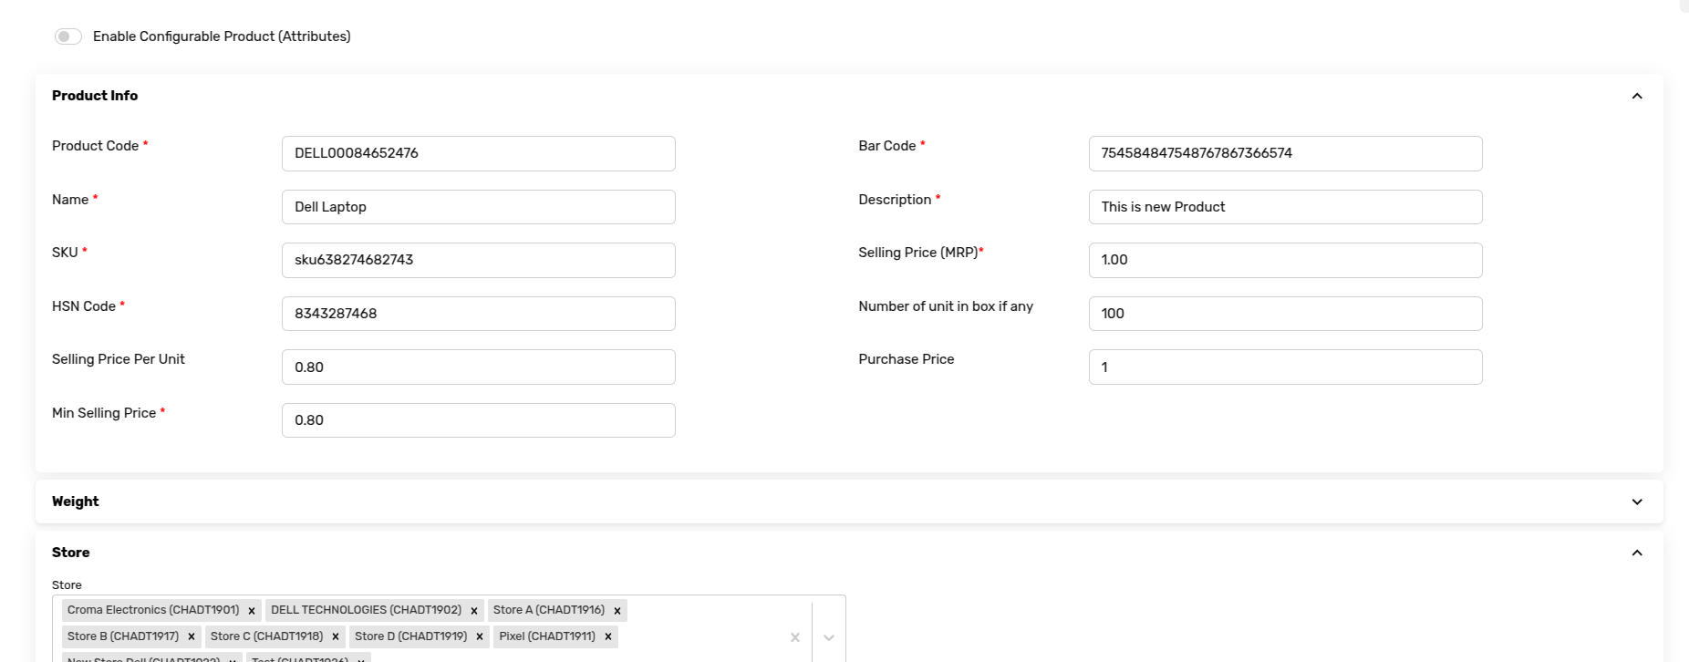
Task: Remove Store A (CHADT1916) tag
Action: click(x=617, y=611)
